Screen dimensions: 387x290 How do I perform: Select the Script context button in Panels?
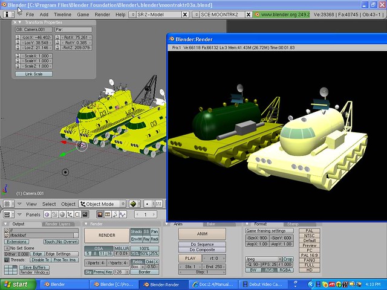pyautogui.click(x=55, y=214)
